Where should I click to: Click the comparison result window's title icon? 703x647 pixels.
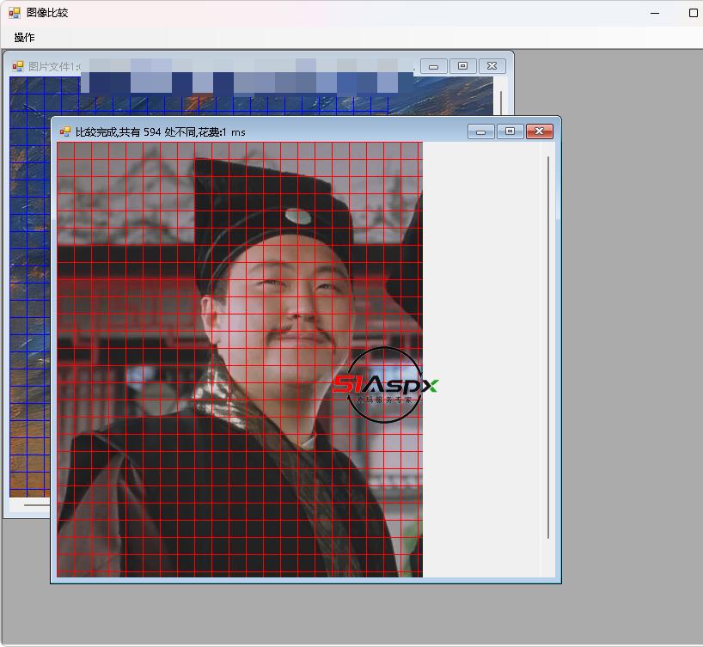(64, 131)
